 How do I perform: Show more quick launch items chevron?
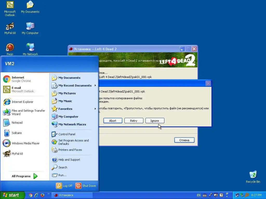[49, 194]
